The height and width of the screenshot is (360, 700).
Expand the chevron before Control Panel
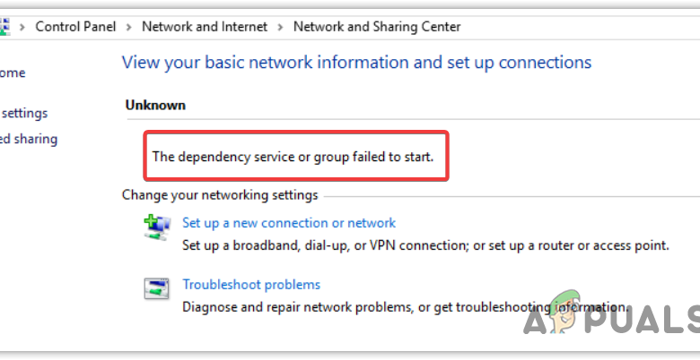click(23, 27)
